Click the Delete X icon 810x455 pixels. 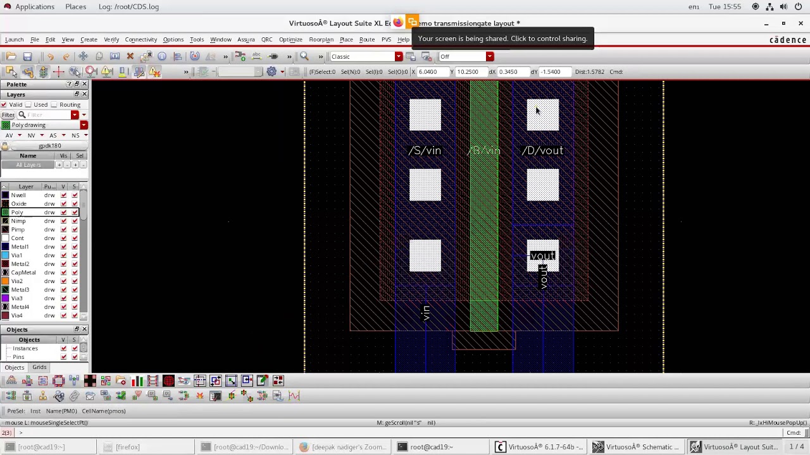[130, 56]
